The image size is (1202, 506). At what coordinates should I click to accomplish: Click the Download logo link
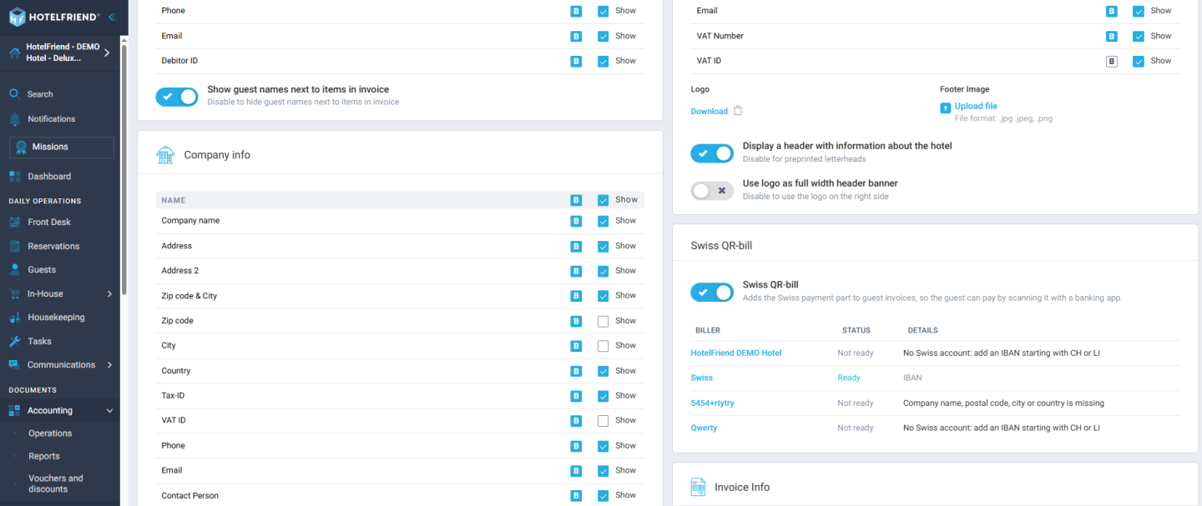(x=710, y=112)
